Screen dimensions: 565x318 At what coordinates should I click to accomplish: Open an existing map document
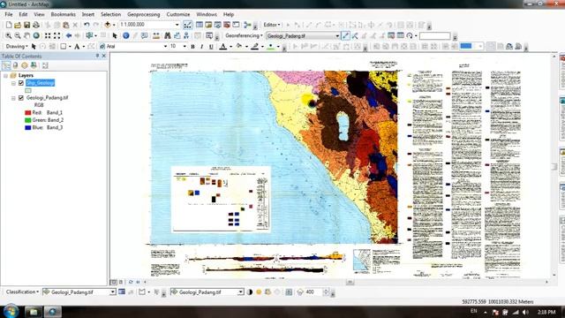coord(18,25)
